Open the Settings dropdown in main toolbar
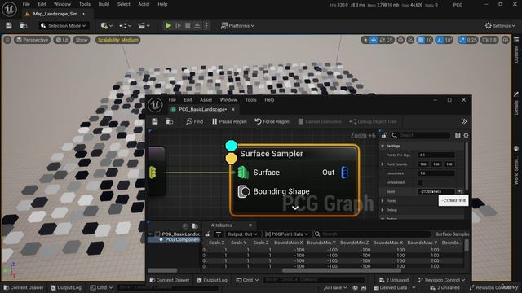 [x=500, y=25]
